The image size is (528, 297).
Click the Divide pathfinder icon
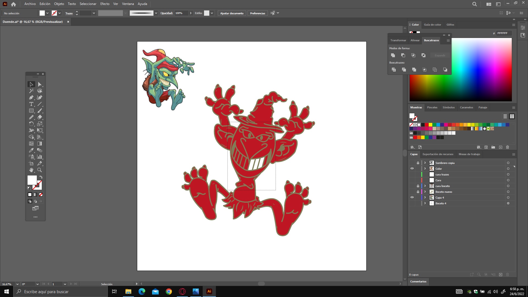[394, 70]
